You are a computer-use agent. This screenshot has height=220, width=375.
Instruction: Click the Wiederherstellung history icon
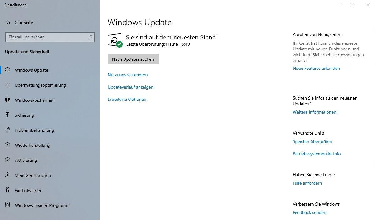coord(8,145)
